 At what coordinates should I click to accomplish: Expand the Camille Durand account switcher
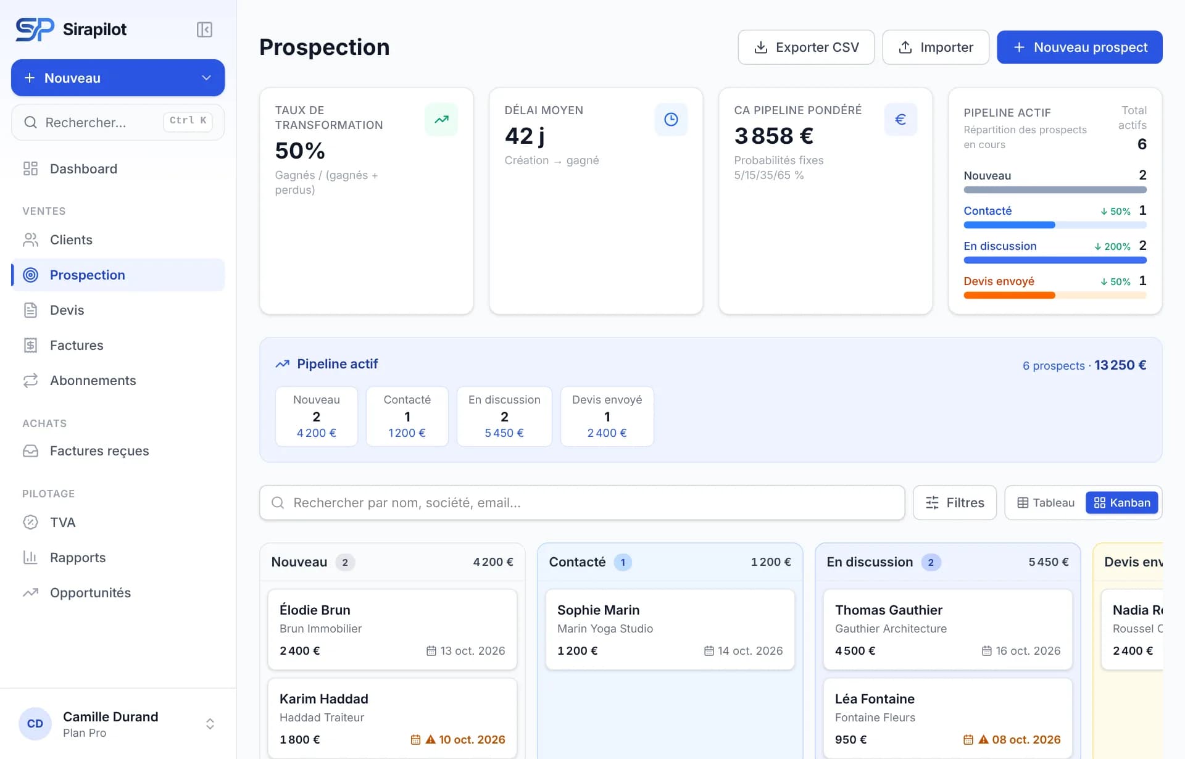pos(210,723)
